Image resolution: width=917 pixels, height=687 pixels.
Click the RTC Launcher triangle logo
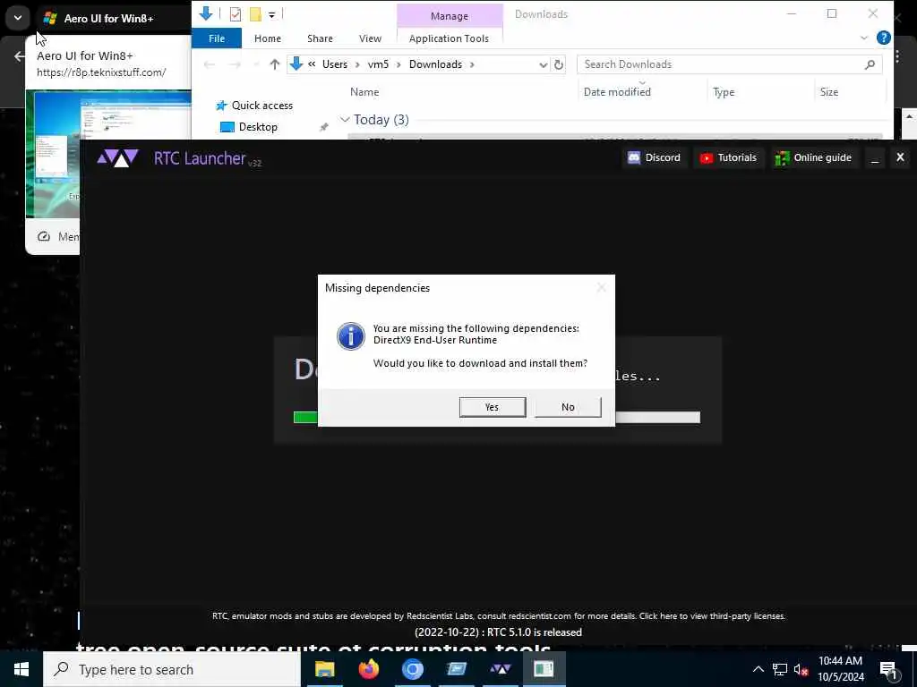pyautogui.click(x=118, y=157)
